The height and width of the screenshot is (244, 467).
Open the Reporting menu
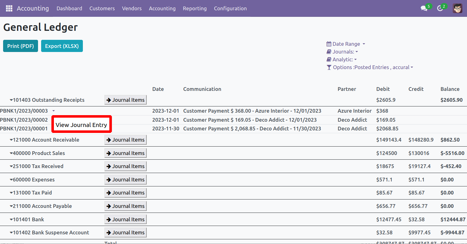pyautogui.click(x=195, y=8)
